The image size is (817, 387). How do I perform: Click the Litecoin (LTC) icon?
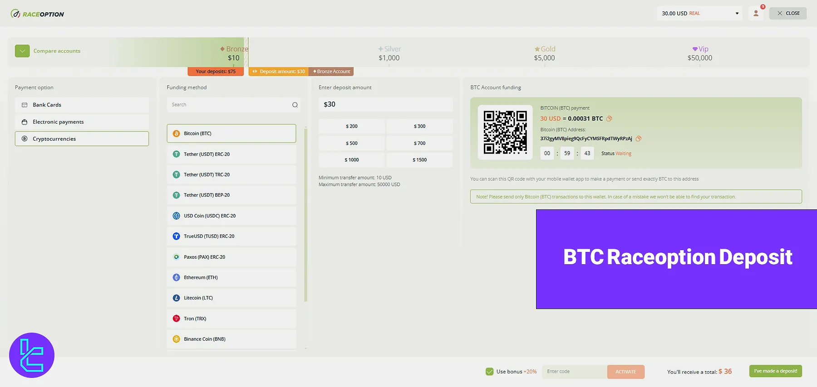pyautogui.click(x=177, y=298)
